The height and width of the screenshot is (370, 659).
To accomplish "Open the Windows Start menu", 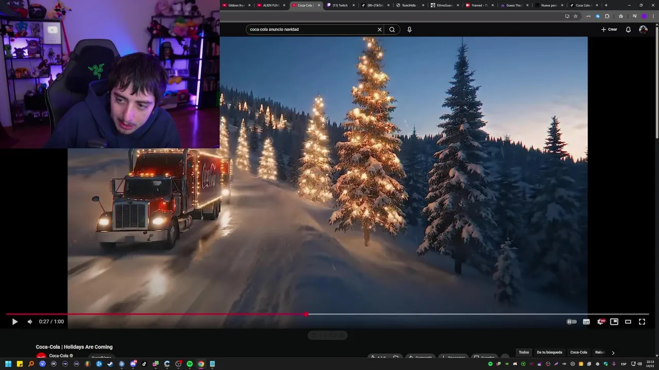I will [8, 364].
